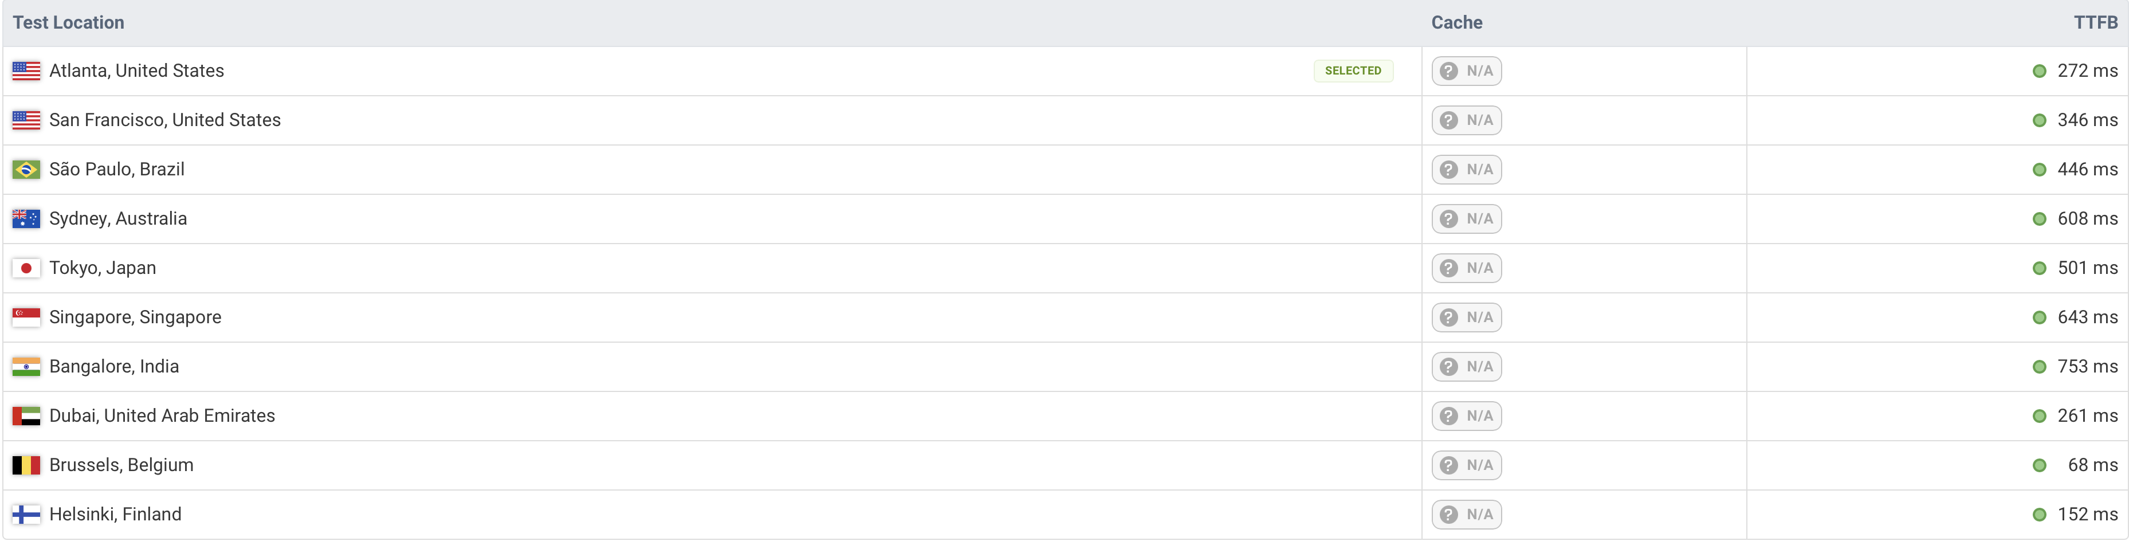Click the N/A cache badge for Dubai
This screenshot has width=2129, height=541.
[x=1466, y=416]
